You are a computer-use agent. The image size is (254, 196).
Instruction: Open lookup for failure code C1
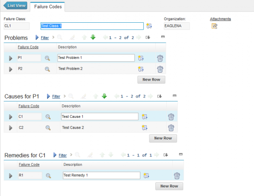[x=48, y=117]
